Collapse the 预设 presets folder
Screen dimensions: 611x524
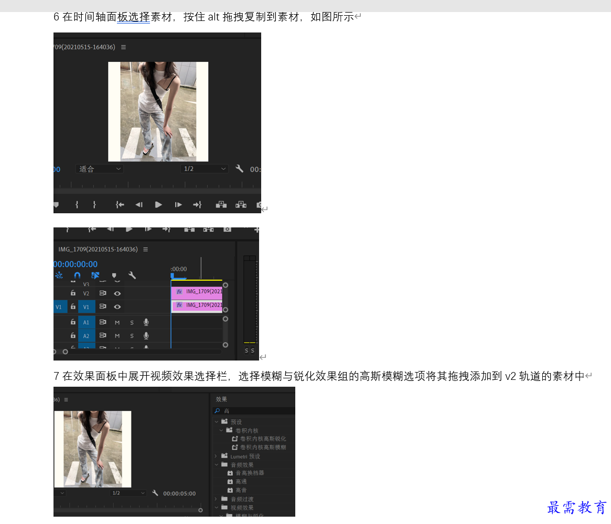pyautogui.click(x=217, y=422)
